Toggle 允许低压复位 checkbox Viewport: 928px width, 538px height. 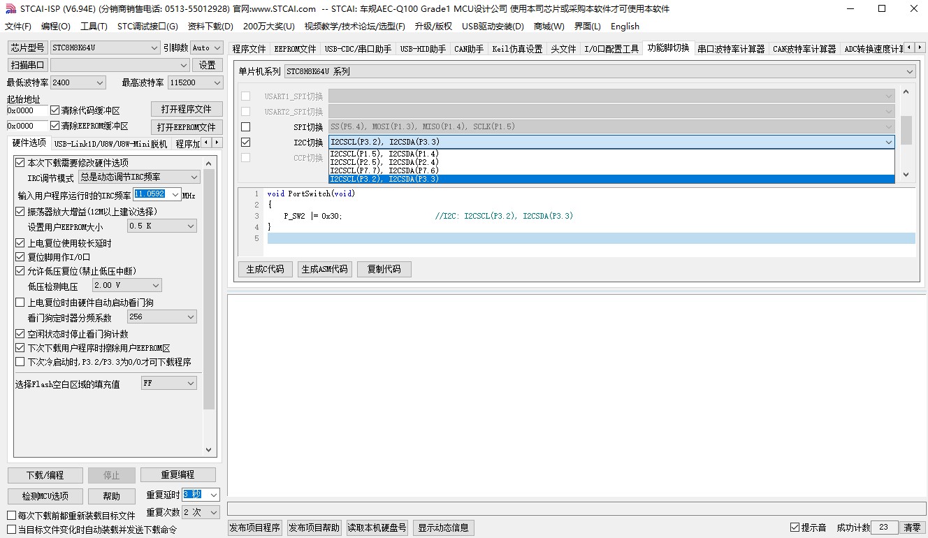[20, 271]
